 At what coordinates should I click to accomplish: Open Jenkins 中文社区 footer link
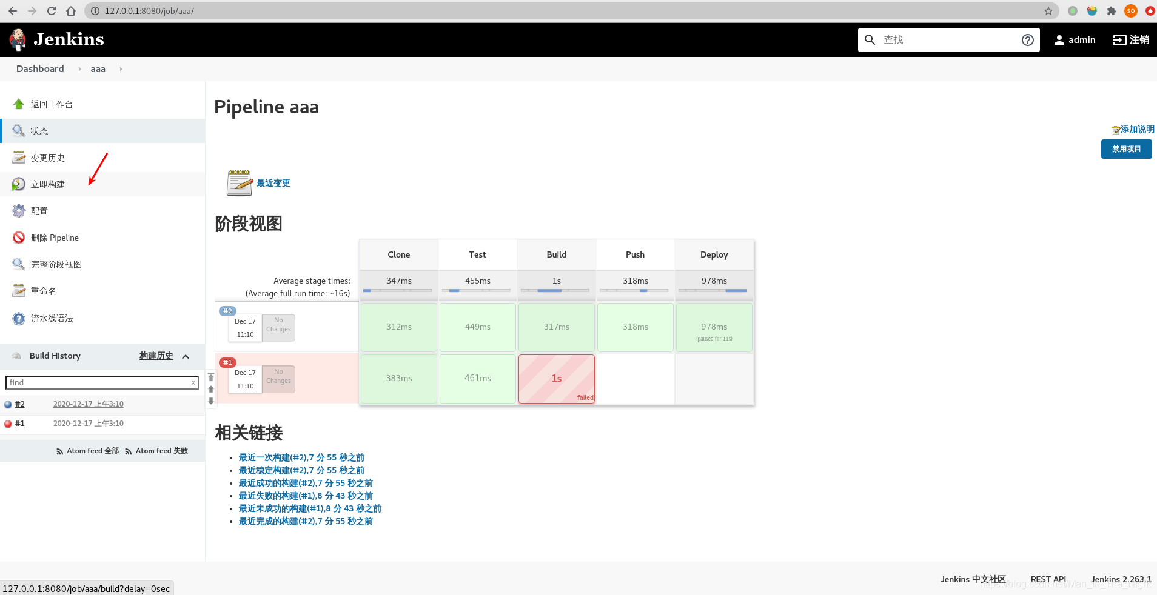pos(973,579)
